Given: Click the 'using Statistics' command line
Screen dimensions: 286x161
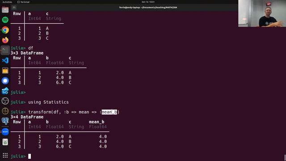Looking at the screenshot, I should click(48, 102).
